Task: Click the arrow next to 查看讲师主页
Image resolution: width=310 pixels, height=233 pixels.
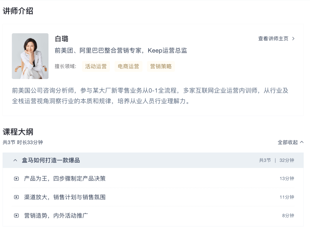Action: point(293,38)
